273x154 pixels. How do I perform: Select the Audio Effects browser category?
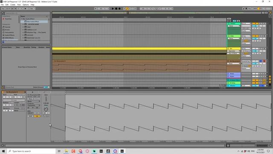(10, 35)
